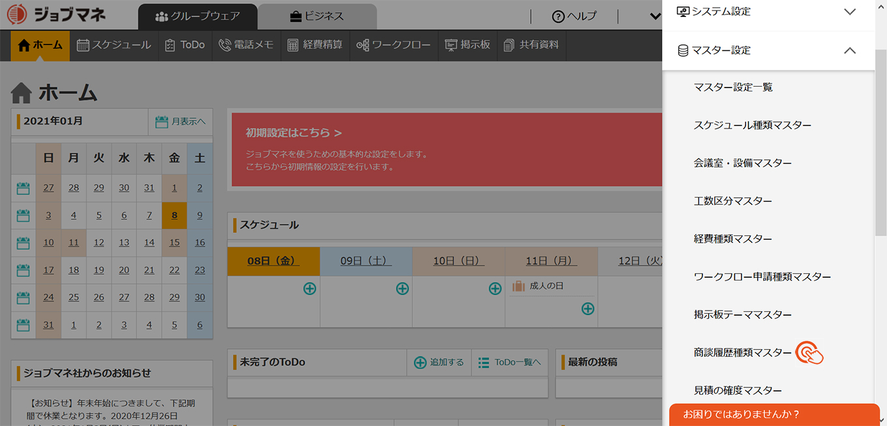Open 工数区分マスター menu entry
Viewport: 887px width, 426px height.
[x=733, y=201]
